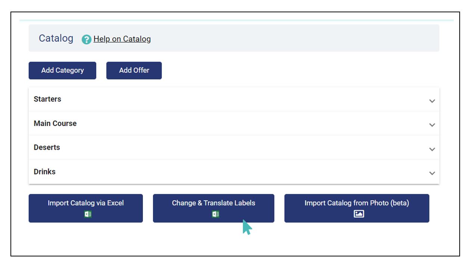The width and height of the screenshot is (469, 268).
Task: Click Excel icon in Change & Translate Labels
Action: pyautogui.click(x=216, y=214)
